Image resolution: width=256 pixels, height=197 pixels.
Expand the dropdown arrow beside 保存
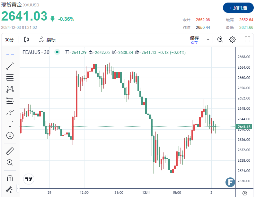tap(208, 39)
